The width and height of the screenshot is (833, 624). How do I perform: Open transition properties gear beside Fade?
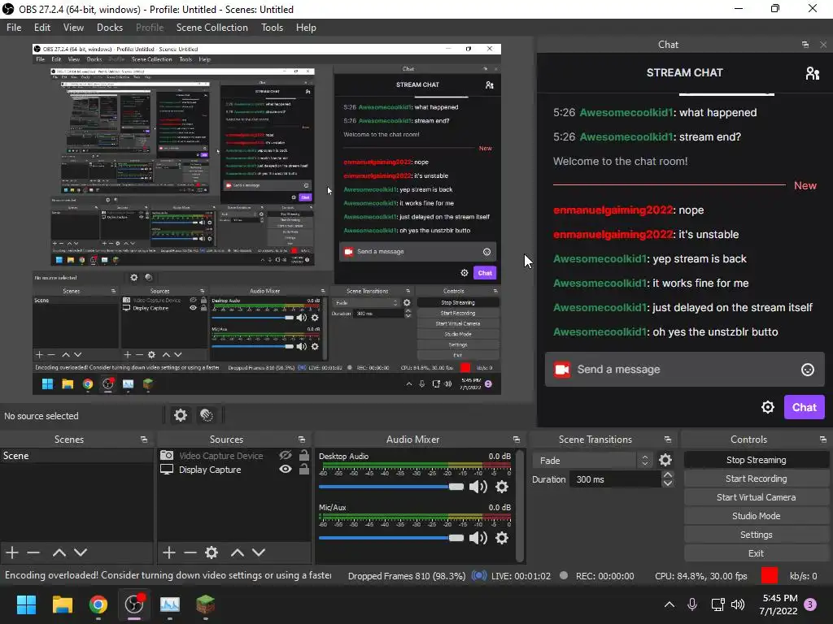click(665, 460)
